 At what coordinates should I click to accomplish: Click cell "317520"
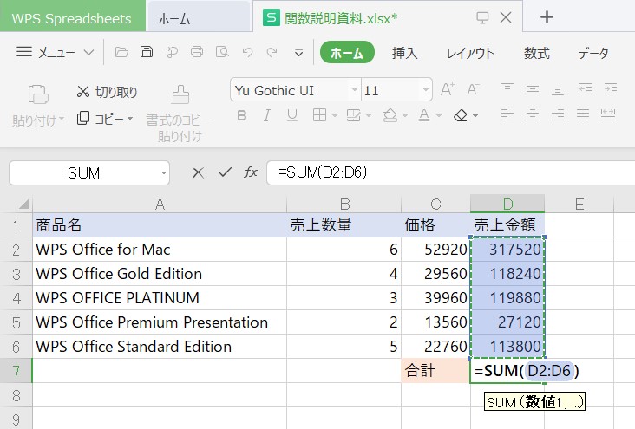pyautogui.click(x=507, y=250)
